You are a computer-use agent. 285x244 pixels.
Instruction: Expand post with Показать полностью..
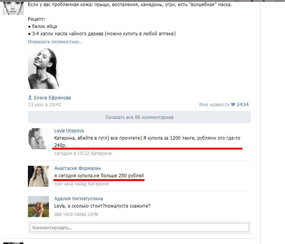[55, 42]
